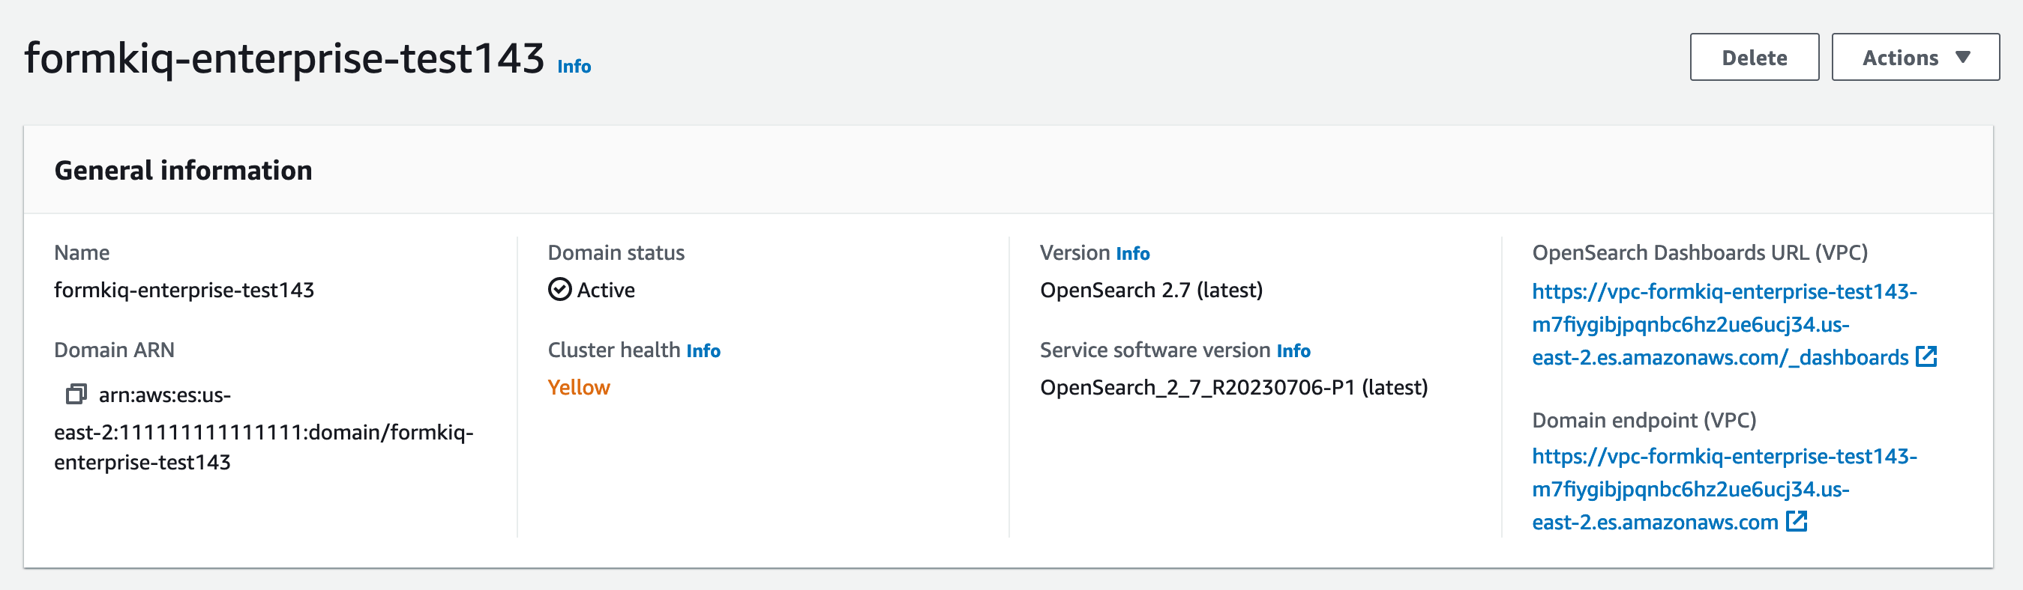Image resolution: width=2023 pixels, height=590 pixels.
Task: Click the Domain status label
Action: [616, 252]
